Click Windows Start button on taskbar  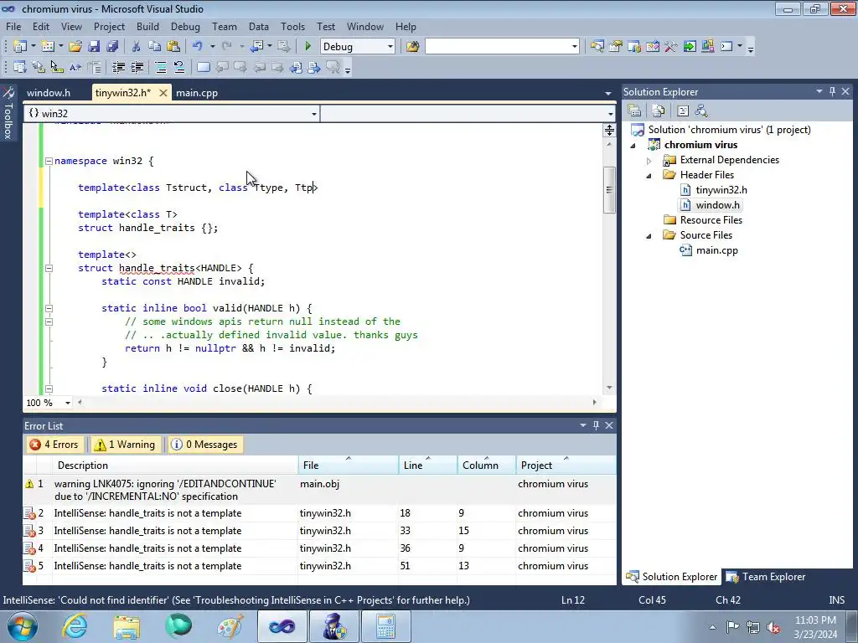[23, 626]
